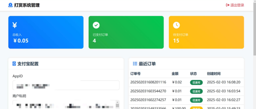Click the clock icon in 待支付订单 card
This screenshot has height=109, width=256.
coord(176,25)
